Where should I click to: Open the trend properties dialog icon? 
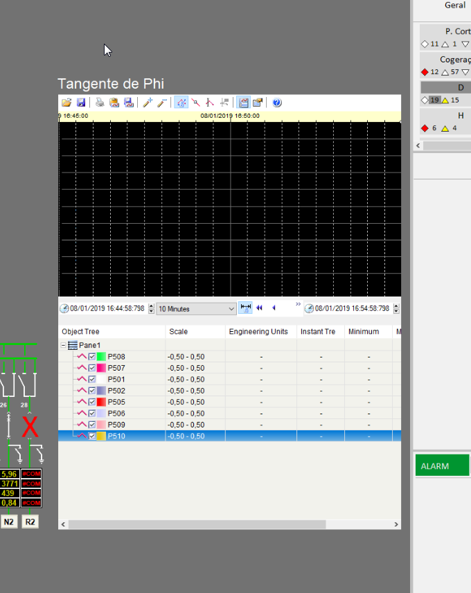click(x=258, y=103)
